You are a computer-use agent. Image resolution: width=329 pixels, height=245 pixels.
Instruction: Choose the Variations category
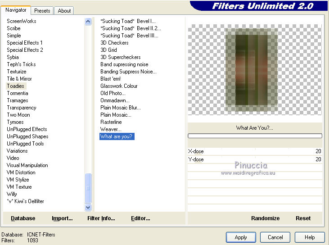click(17, 151)
